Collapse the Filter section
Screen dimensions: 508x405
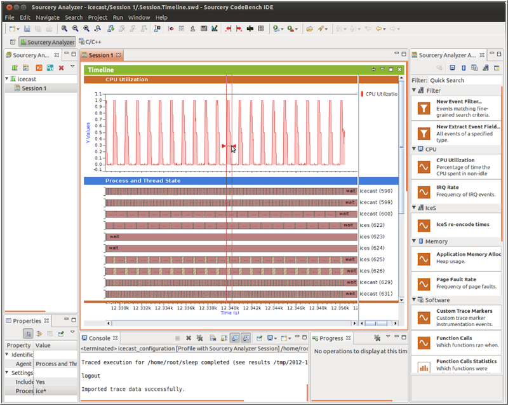click(x=414, y=90)
